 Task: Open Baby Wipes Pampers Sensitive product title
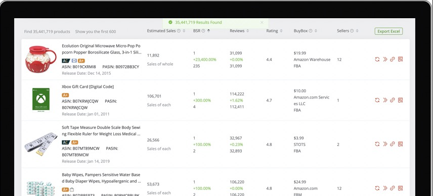pos(101,178)
